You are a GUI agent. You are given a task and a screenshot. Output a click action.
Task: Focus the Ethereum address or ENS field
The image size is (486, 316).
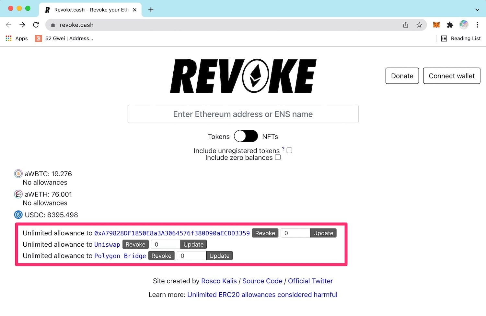tap(243, 114)
